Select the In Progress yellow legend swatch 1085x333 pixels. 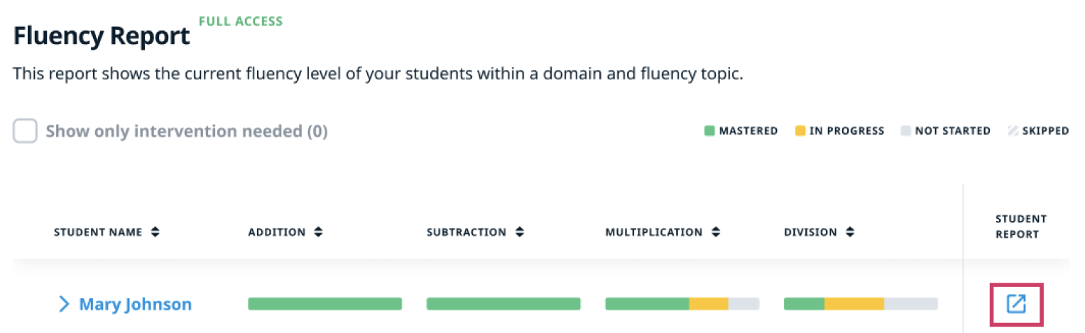800,131
